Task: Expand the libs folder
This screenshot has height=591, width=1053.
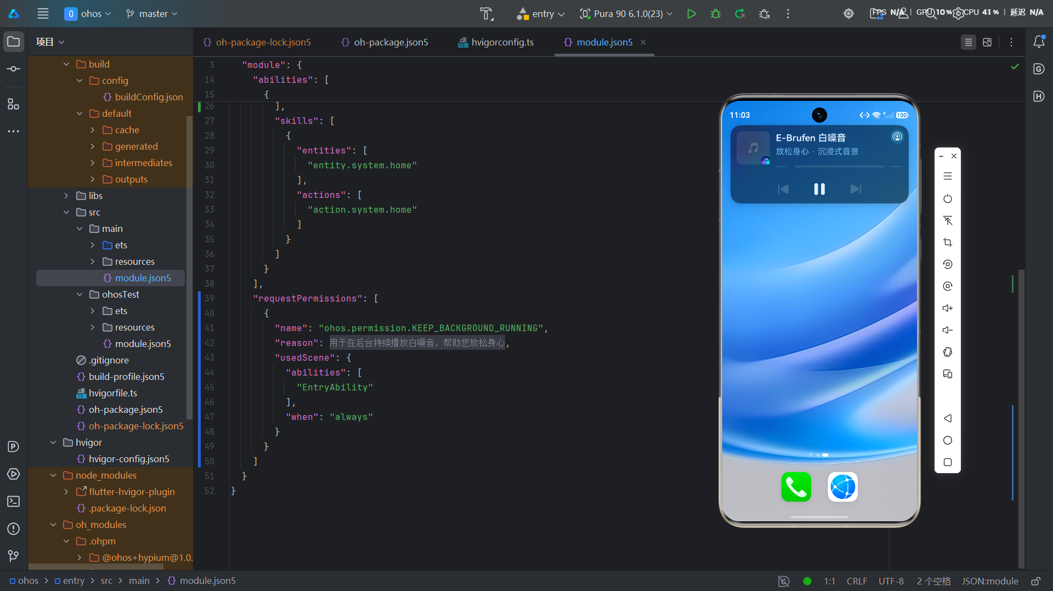Action: click(x=66, y=196)
